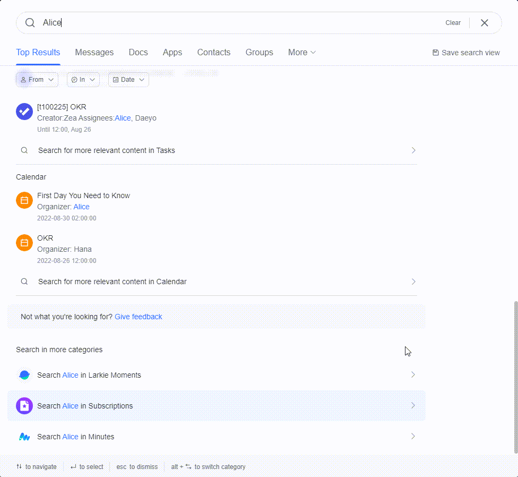Click the Calendar icon next to OKR event
The image size is (518, 477).
[24, 243]
